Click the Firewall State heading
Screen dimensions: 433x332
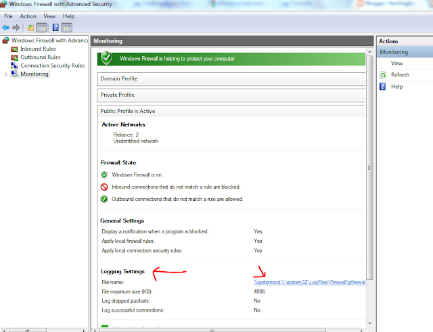click(118, 162)
